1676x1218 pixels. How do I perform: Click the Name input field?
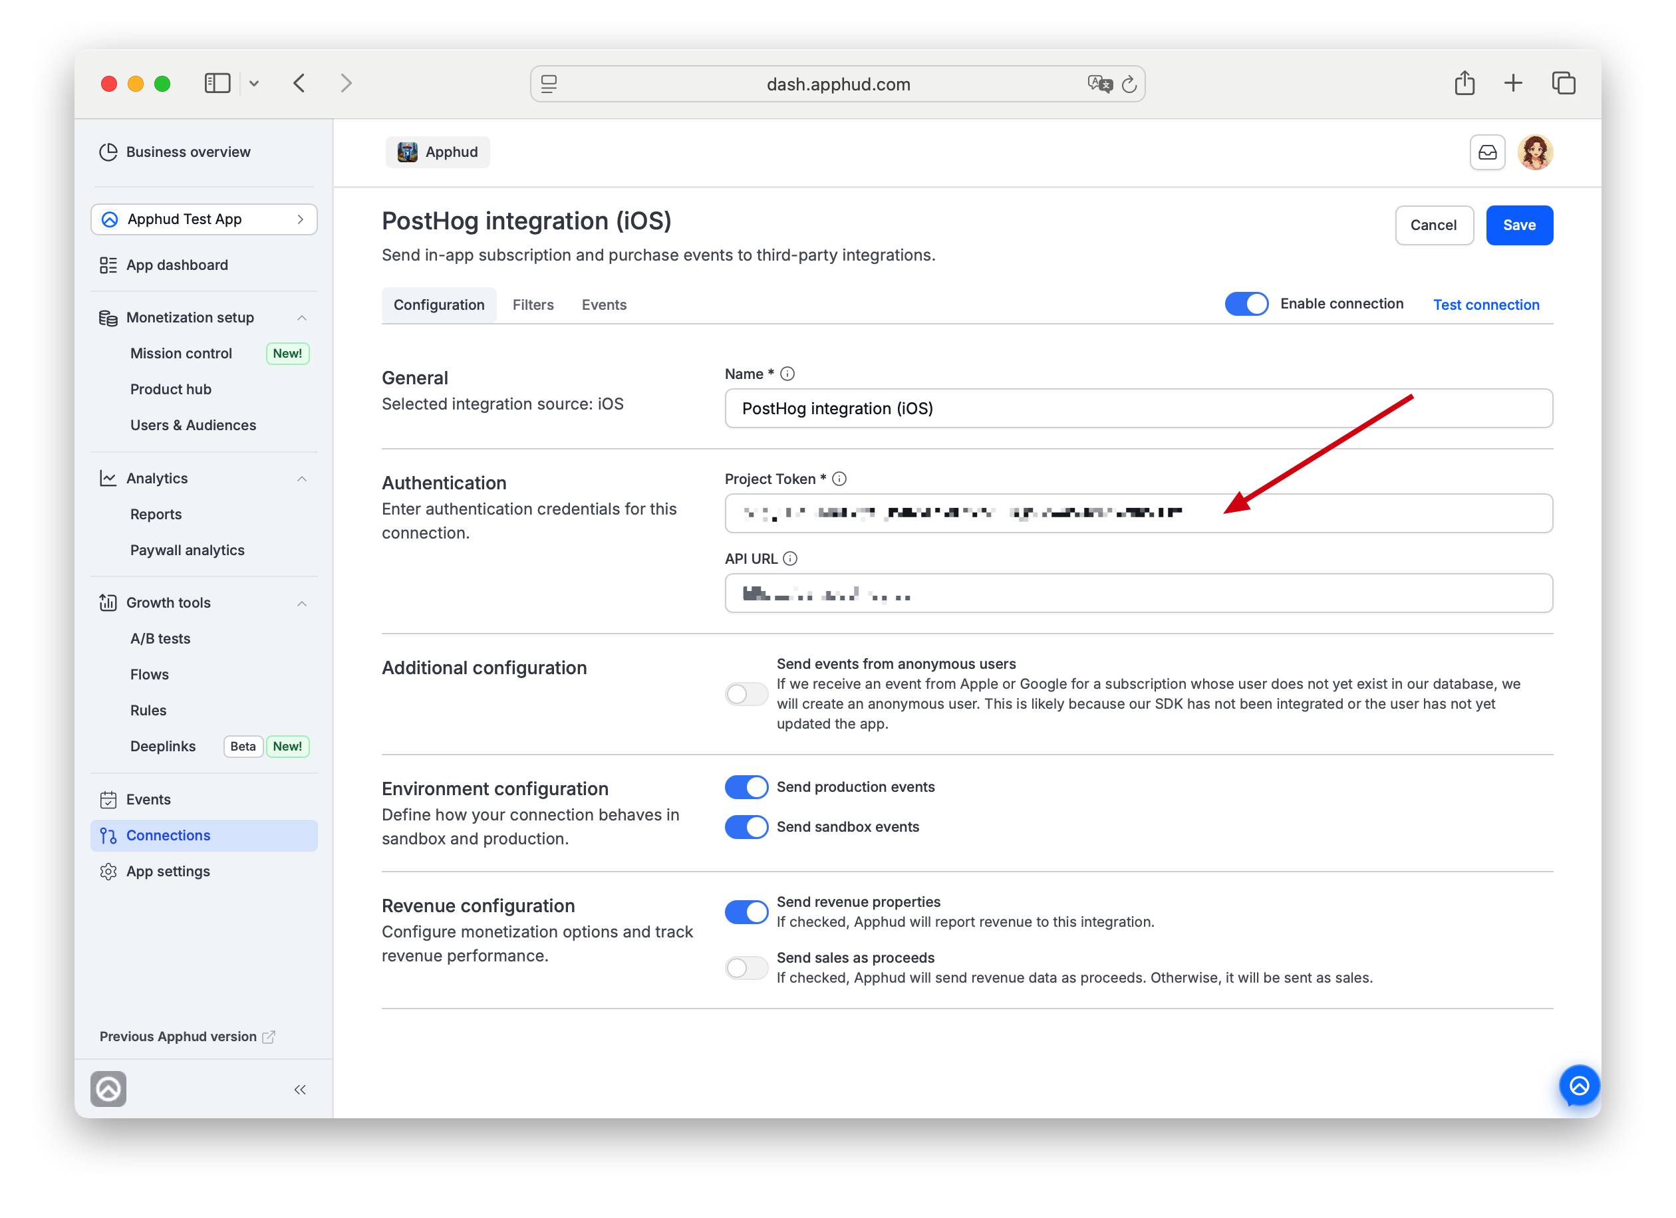point(1139,408)
